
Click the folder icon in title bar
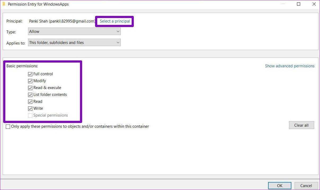(x=4, y=4)
